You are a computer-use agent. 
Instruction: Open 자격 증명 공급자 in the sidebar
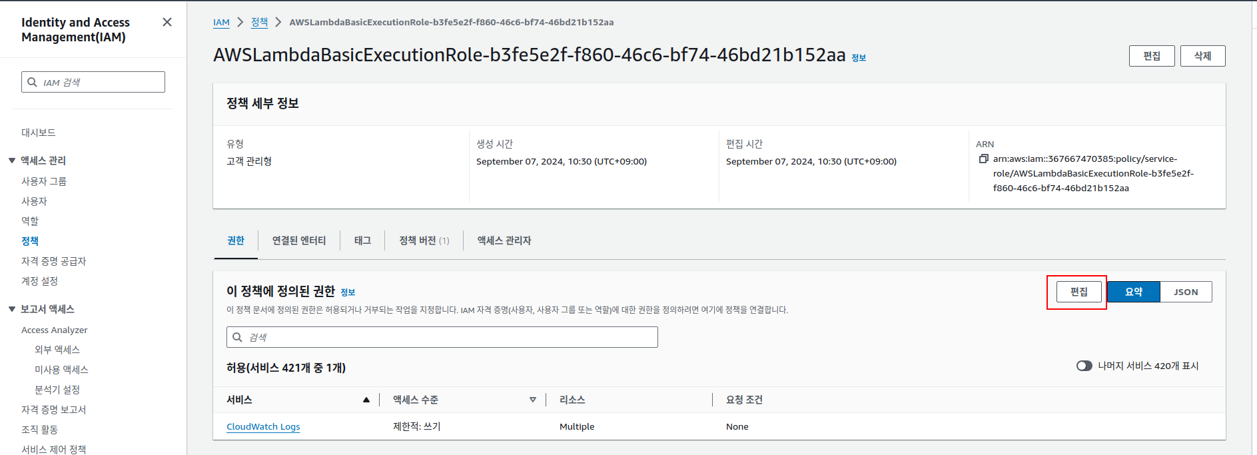tap(54, 261)
